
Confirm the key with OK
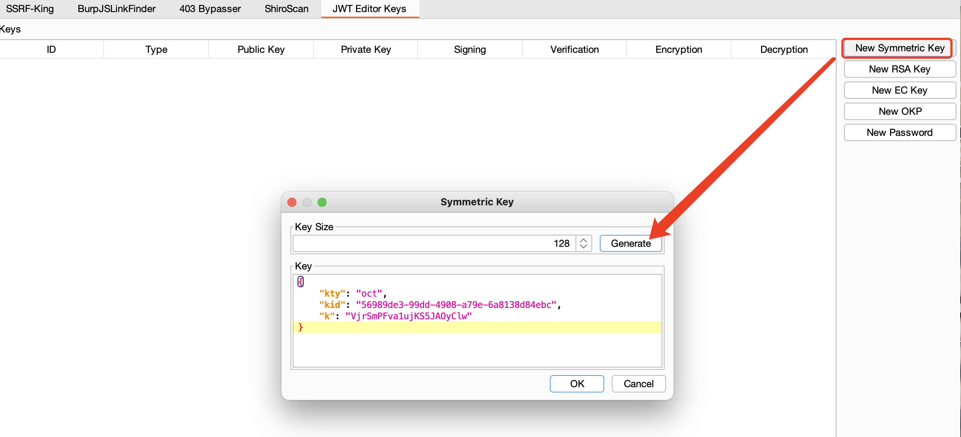[576, 383]
